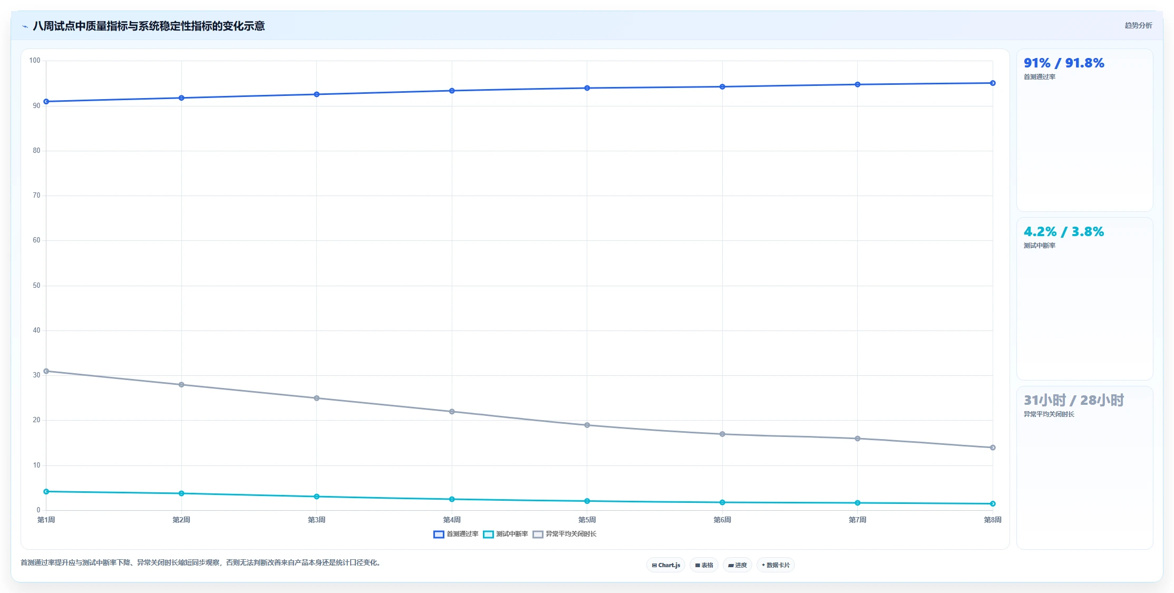Click 异常平均关闭时长 point at 第1周
Viewport: 1174px width, 593px height.
46,371
